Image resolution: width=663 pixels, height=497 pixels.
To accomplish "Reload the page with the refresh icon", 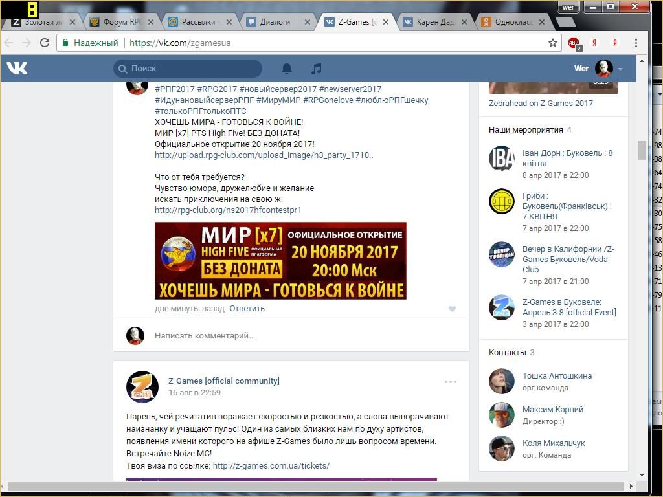I will point(45,43).
